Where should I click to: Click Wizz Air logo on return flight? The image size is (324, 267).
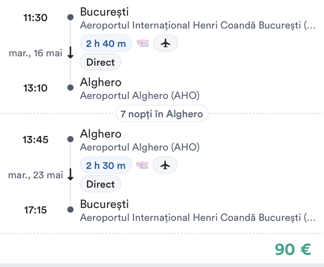142,165
